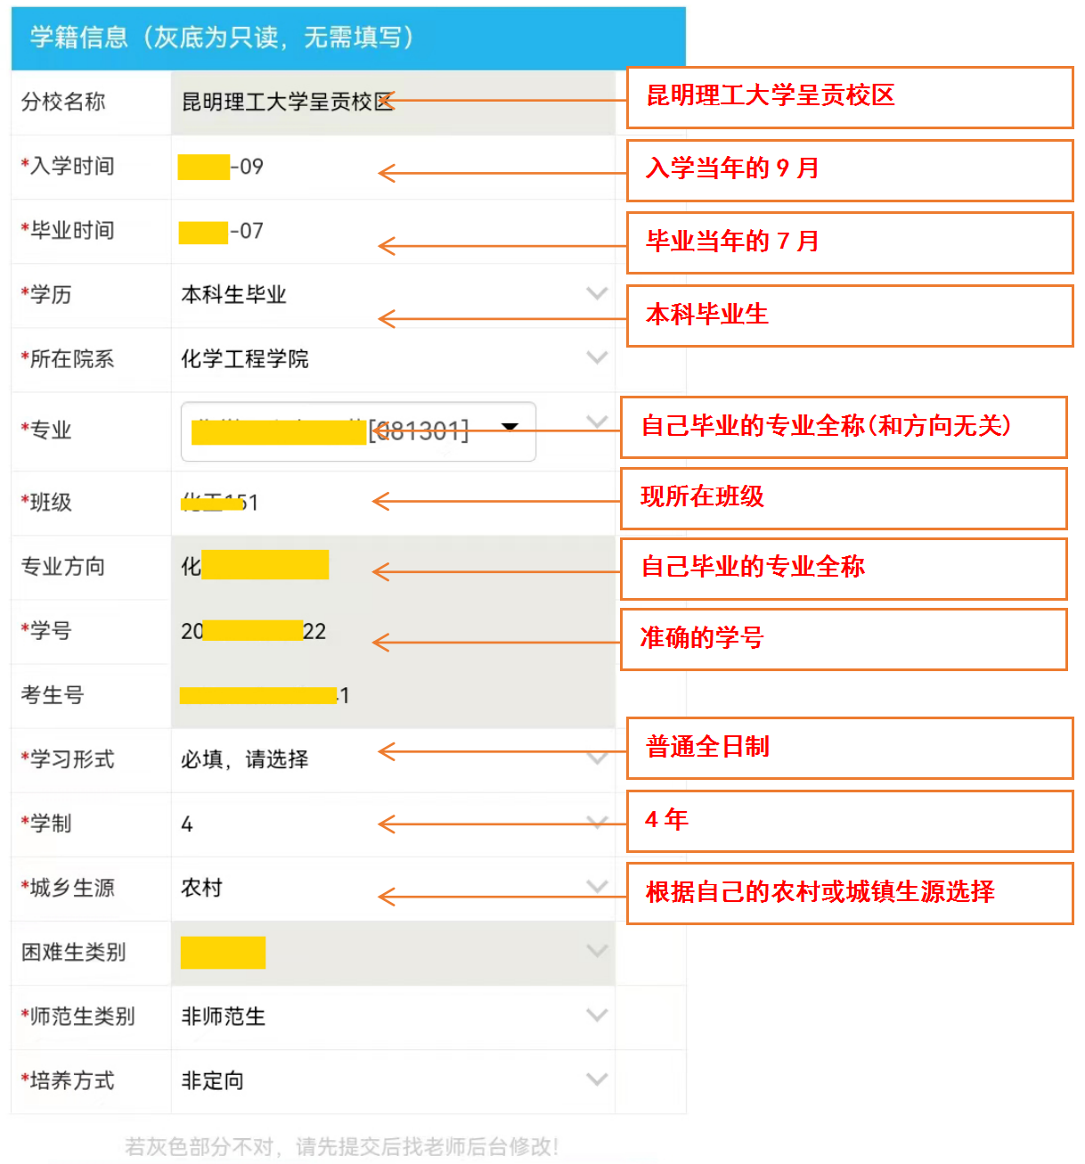Click the 分校名称 read-only field
The height and width of the screenshot is (1164, 1085).
click(x=392, y=102)
